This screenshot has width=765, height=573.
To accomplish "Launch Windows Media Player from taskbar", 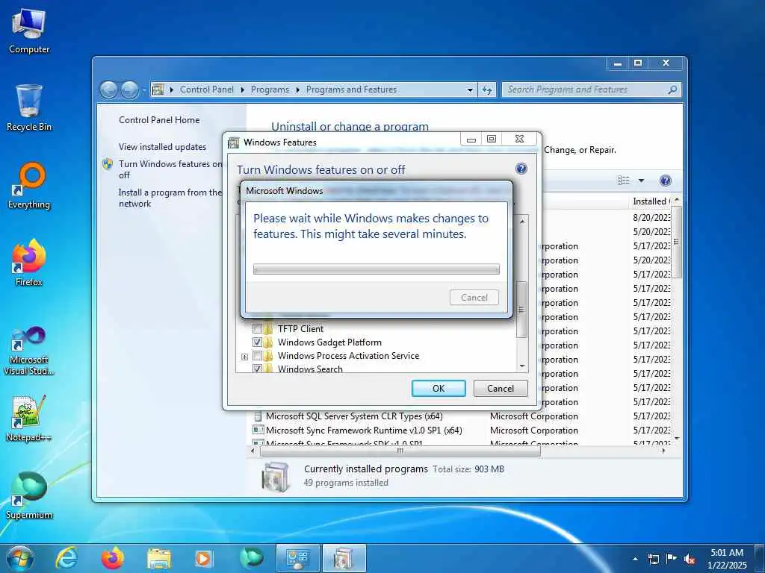I will 204,558.
